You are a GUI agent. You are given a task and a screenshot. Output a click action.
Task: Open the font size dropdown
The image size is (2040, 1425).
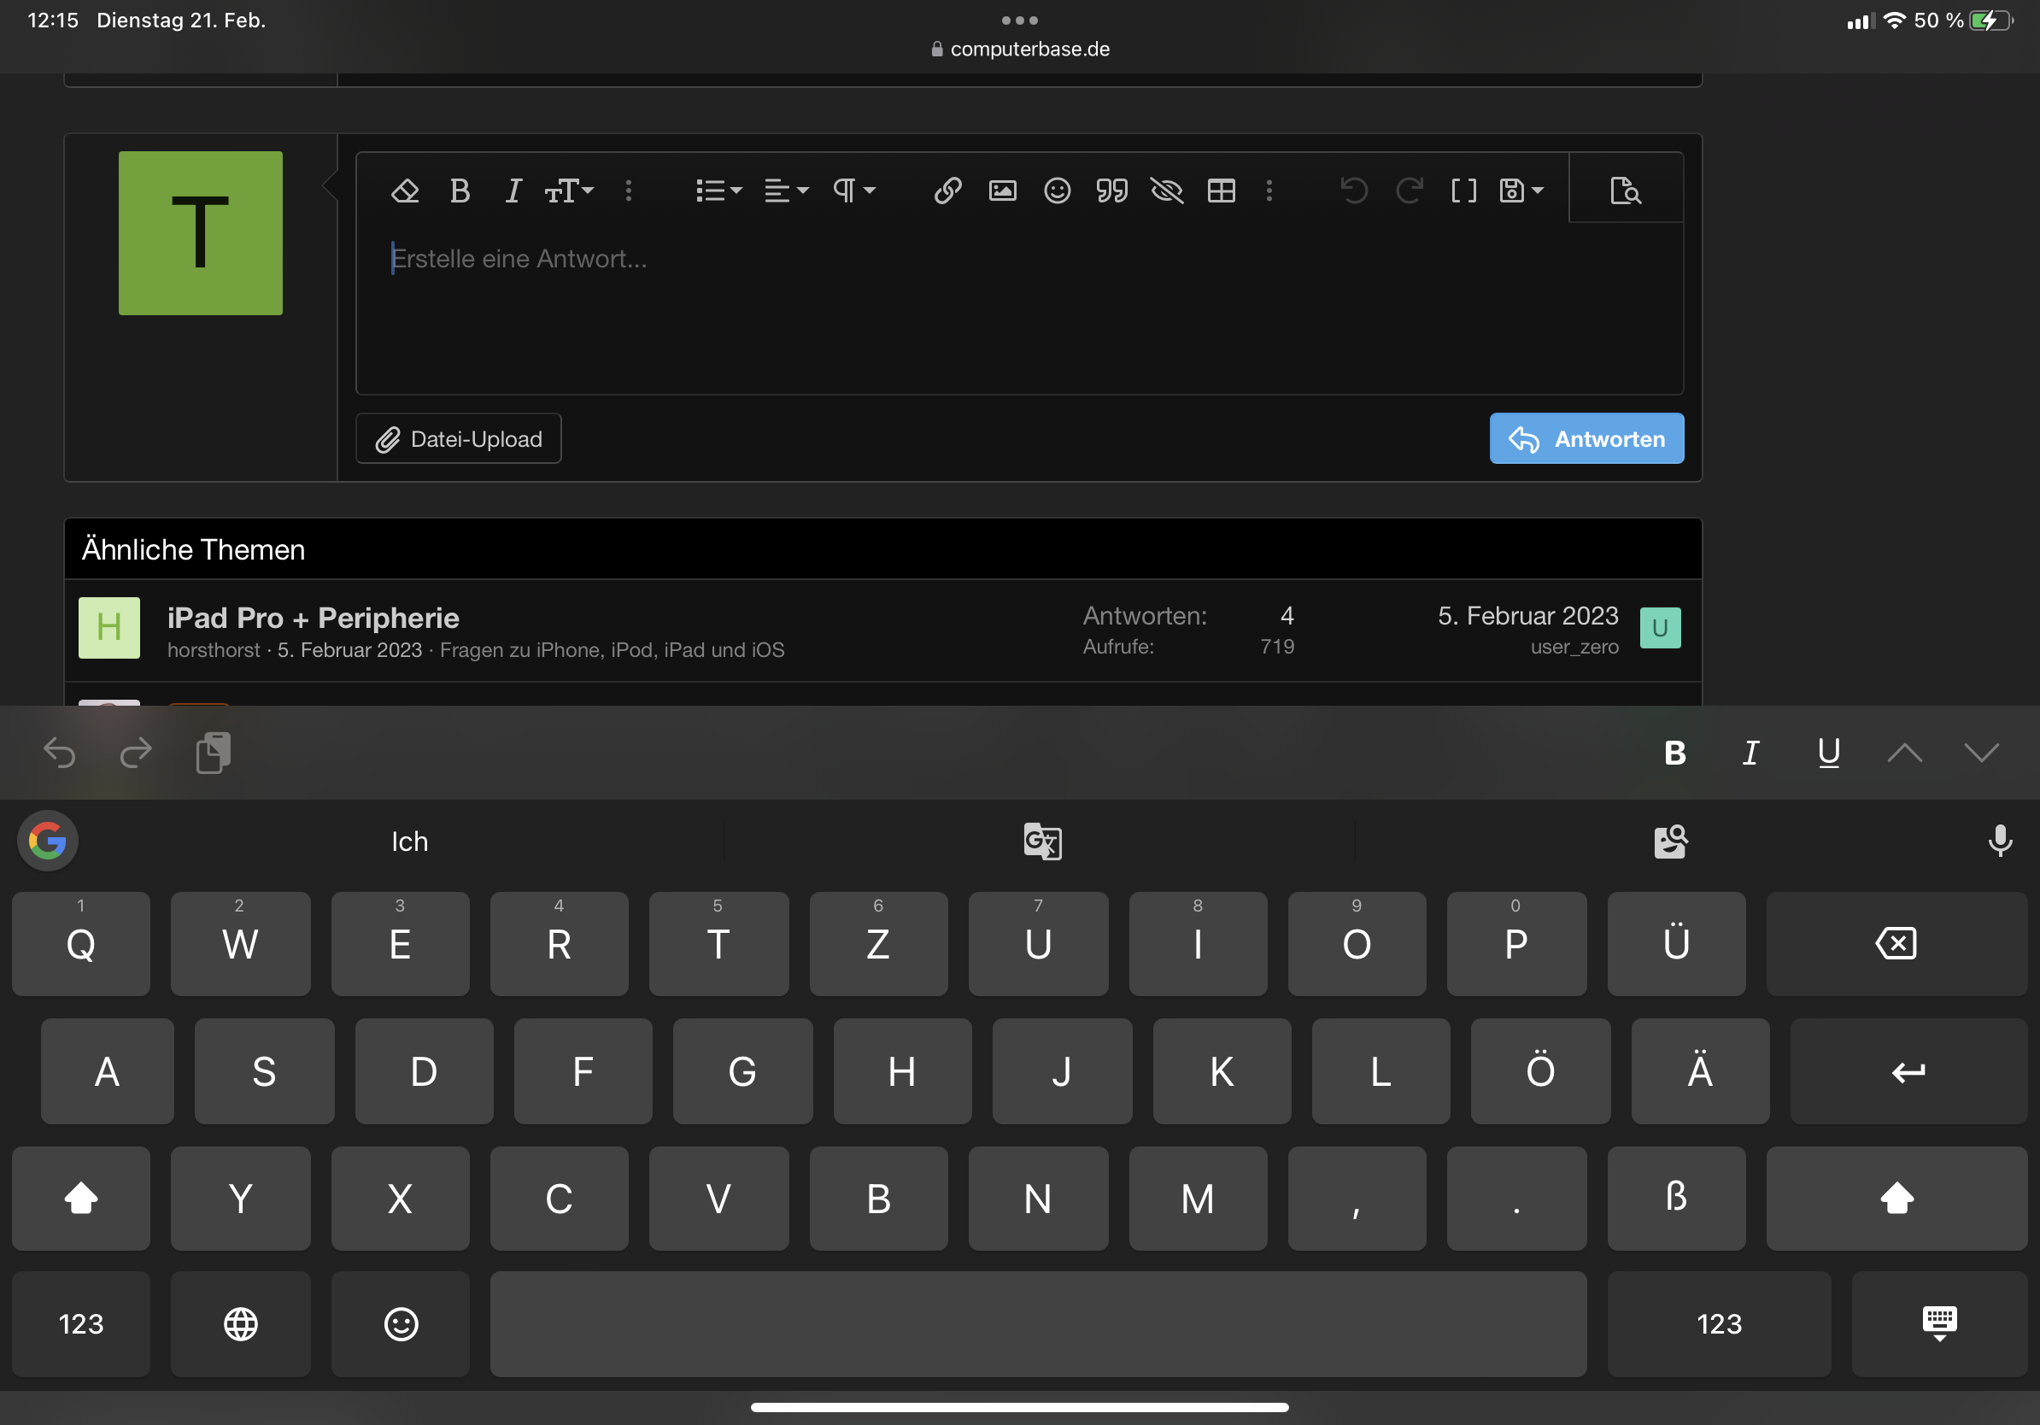tap(569, 191)
